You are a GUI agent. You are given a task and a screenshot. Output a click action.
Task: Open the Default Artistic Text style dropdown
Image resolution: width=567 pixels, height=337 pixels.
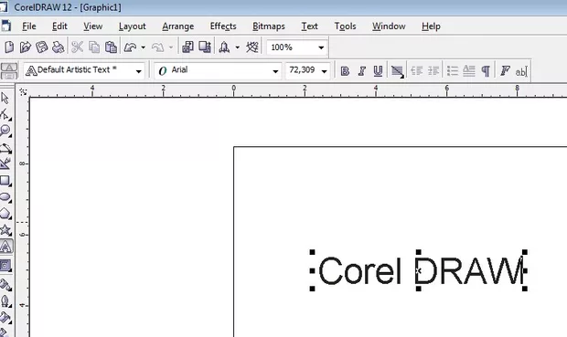pyautogui.click(x=138, y=71)
